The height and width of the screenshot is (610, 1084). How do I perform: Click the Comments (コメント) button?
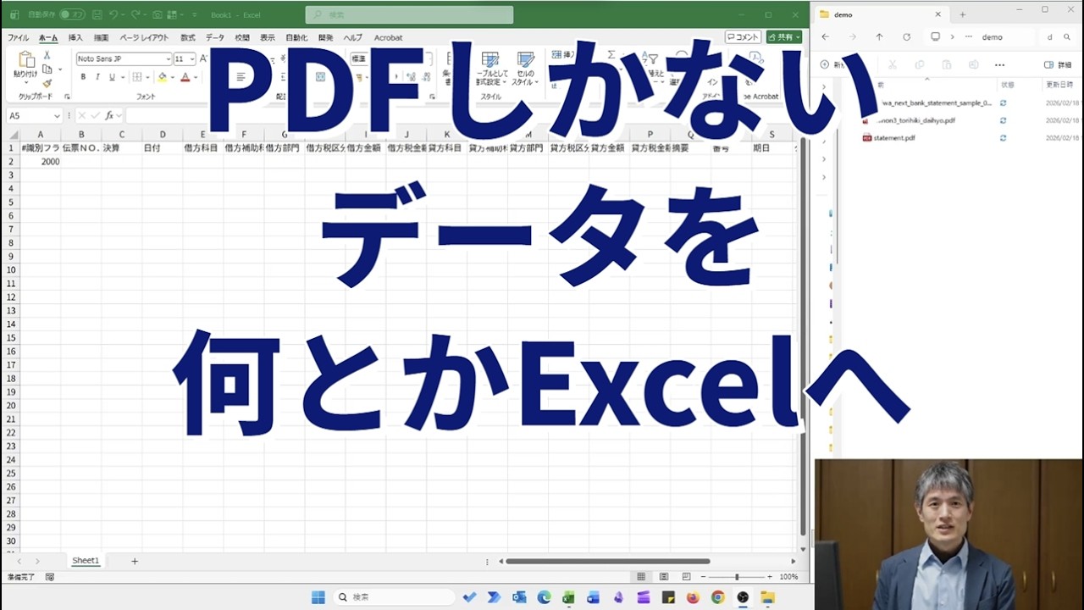(x=743, y=37)
